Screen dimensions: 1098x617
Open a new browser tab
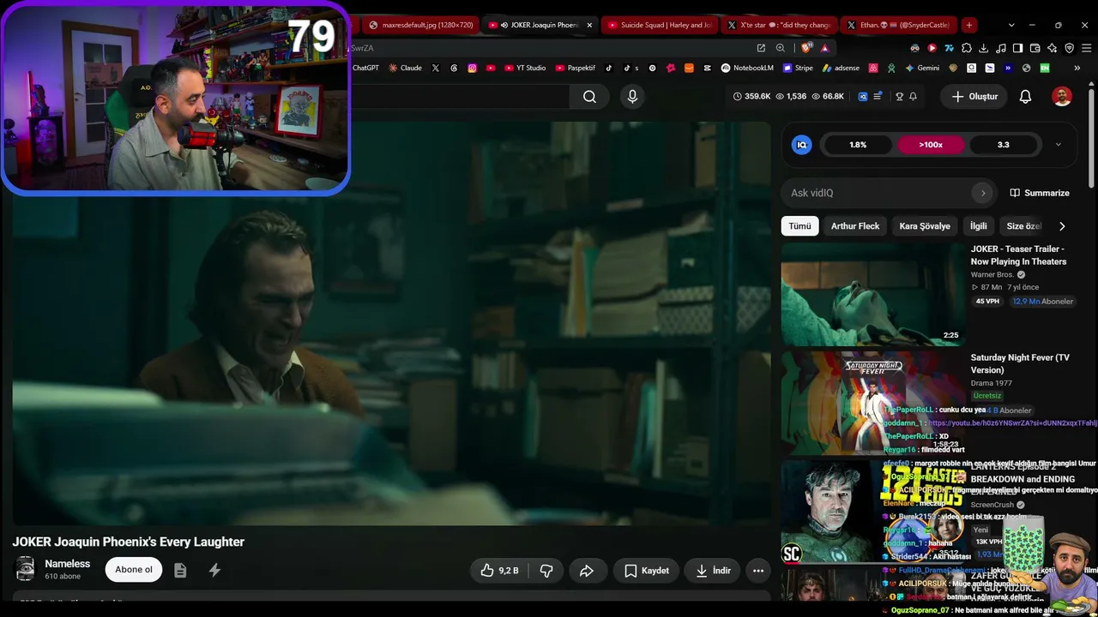pyautogui.click(x=968, y=25)
